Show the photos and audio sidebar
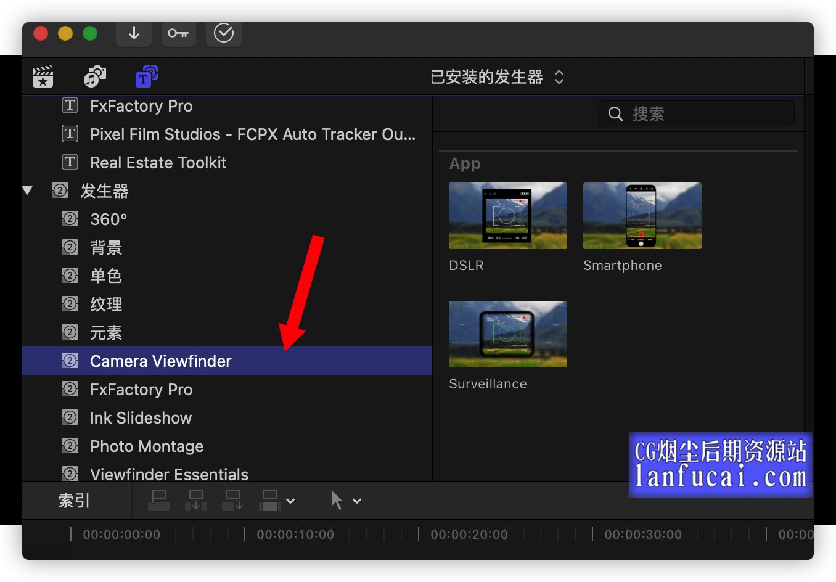The width and height of the screenshot is (836, 582). click(94, 77)
